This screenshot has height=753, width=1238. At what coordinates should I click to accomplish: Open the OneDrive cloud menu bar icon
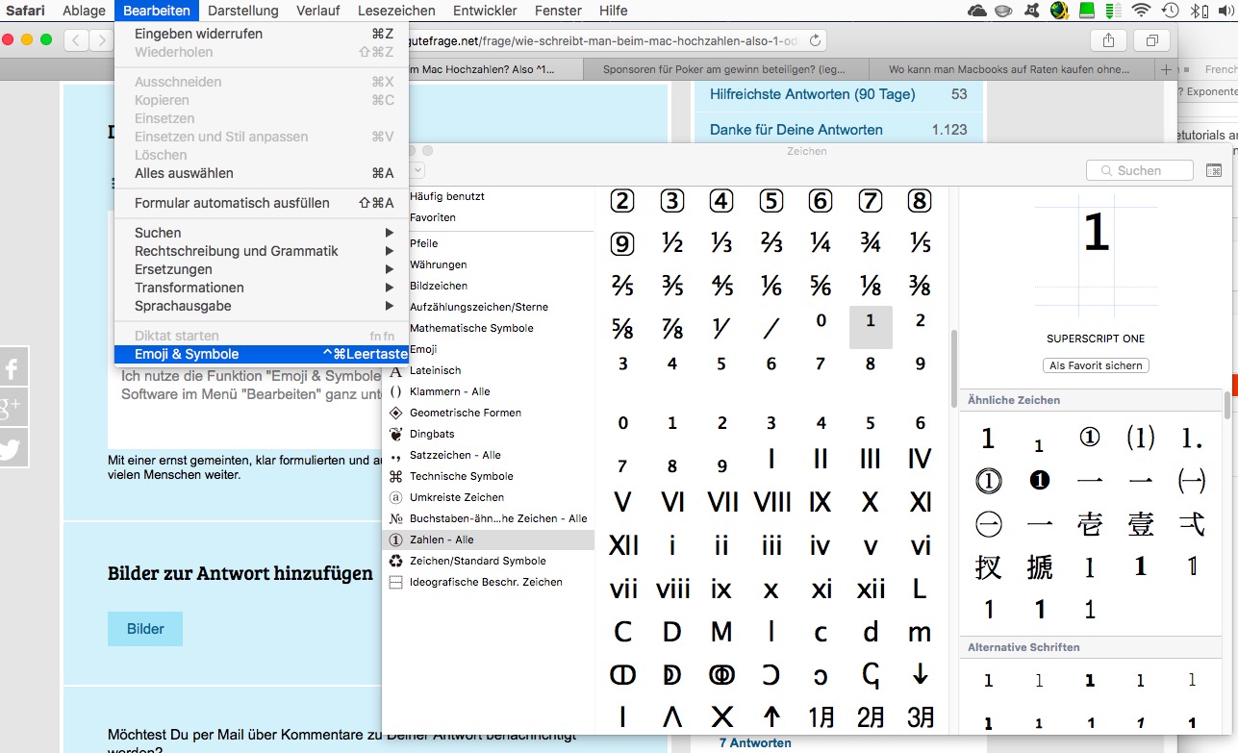[977, 11]
